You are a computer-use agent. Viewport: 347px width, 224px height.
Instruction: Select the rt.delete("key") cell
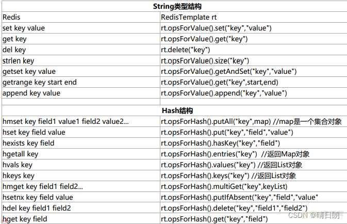(253, 50)
